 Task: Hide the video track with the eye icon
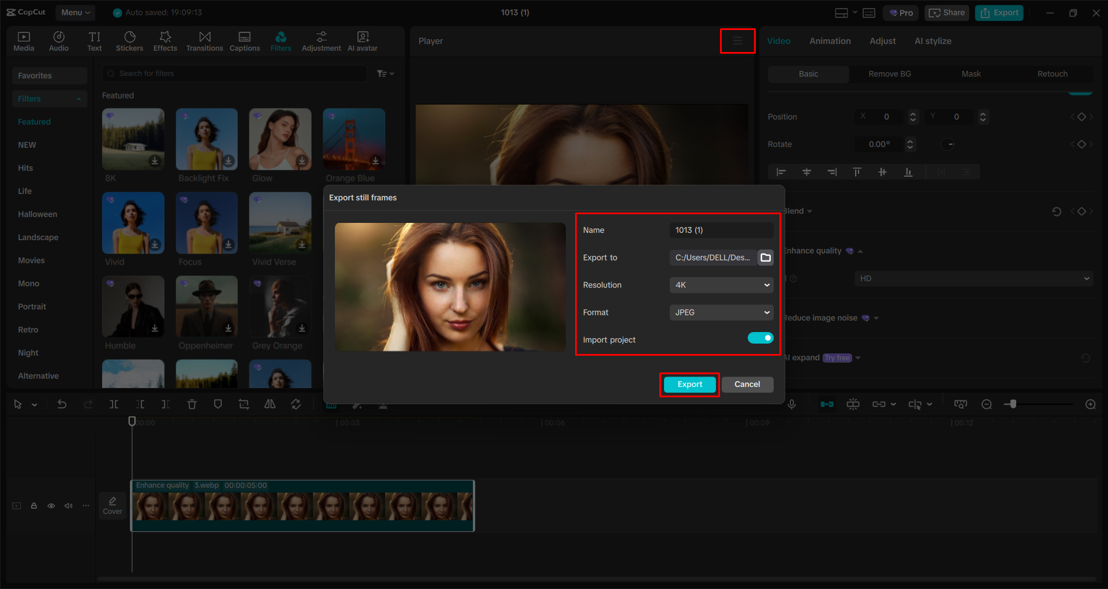51,505
